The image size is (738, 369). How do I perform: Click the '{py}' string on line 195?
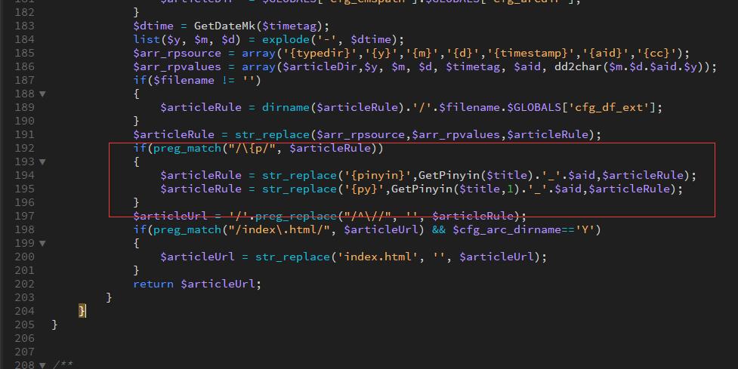360,189
